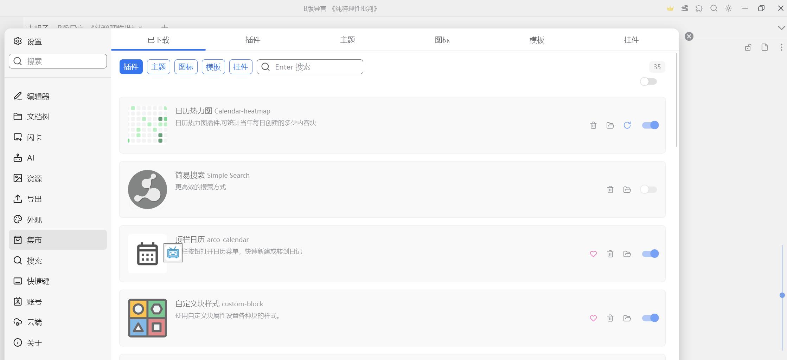Click the 简易搜索 Simple Search title
This screenshot has width=787, height=360.
click(x=212, y=175)
